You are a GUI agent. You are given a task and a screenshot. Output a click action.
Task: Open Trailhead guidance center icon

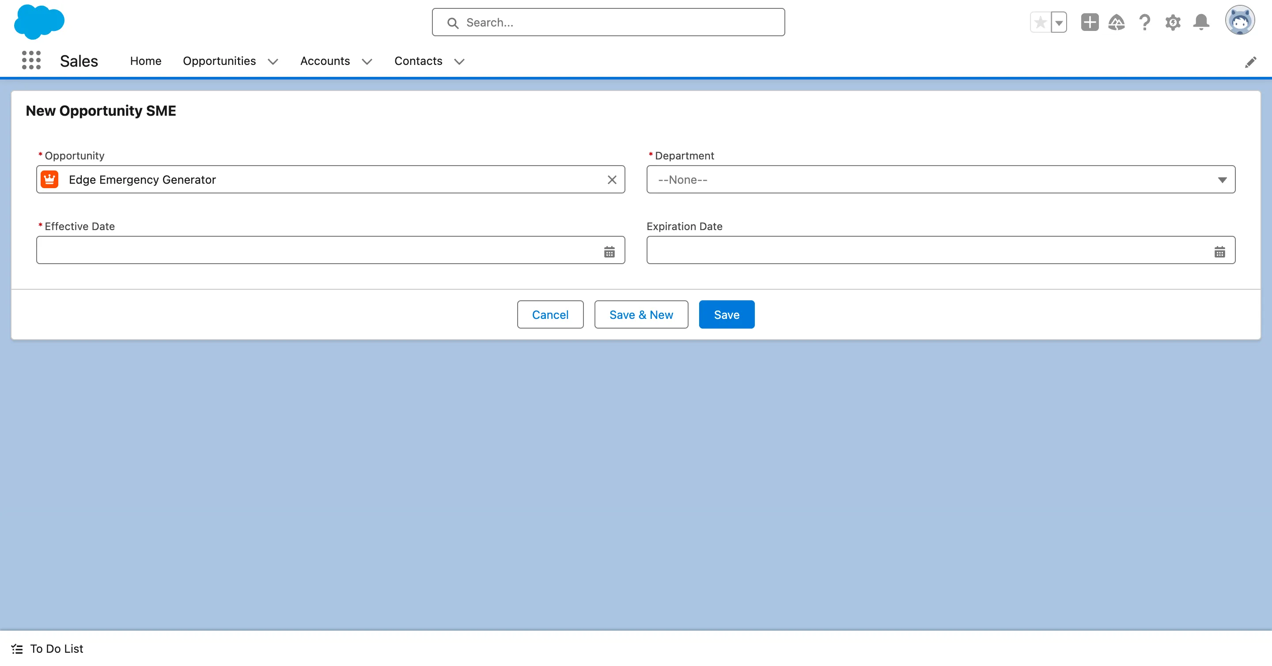coord(1117,22)
